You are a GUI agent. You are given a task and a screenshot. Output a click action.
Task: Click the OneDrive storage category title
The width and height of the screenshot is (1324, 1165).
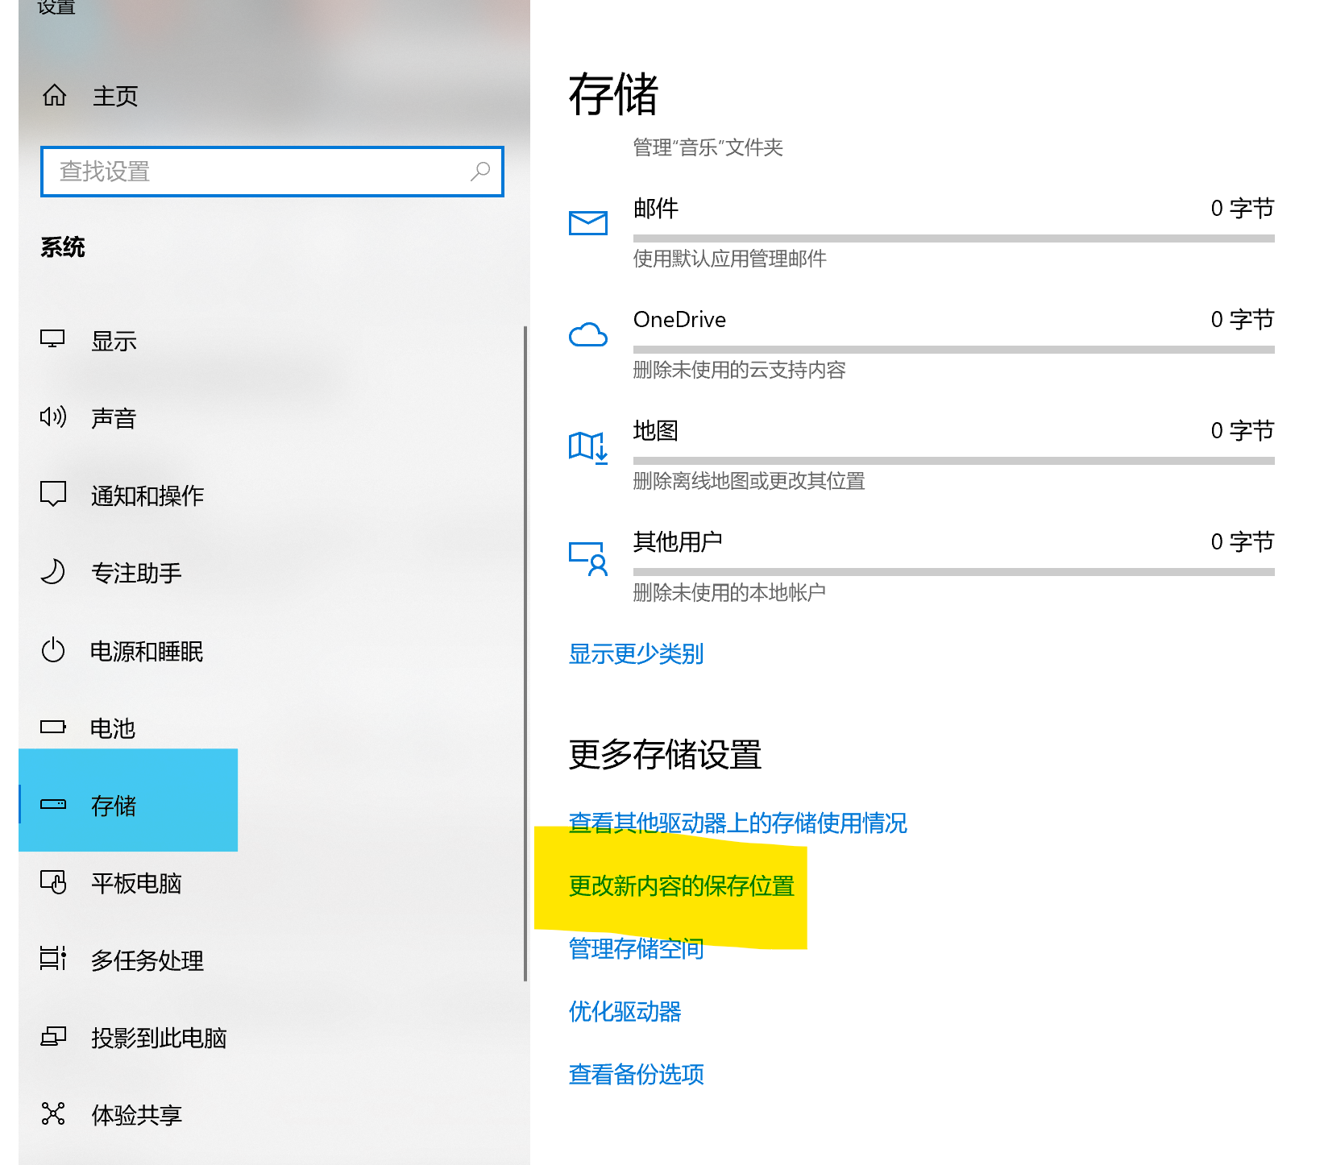[679, 320]
